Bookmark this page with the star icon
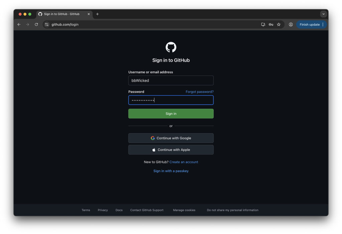The height and width of the screenshot is (234, 342). coord(279,24)
